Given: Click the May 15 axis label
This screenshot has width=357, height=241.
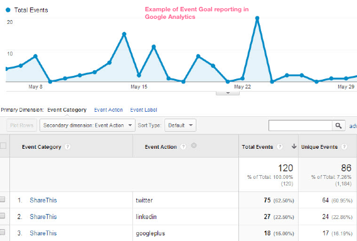Looking at the screenshot, I should [x=139, y=87].
